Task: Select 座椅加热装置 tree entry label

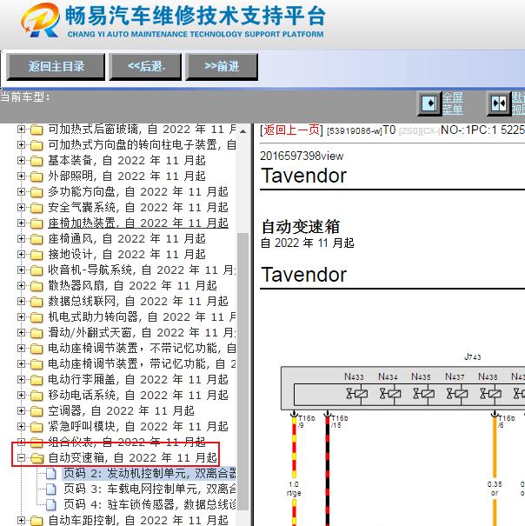Action: coord(138,223)
